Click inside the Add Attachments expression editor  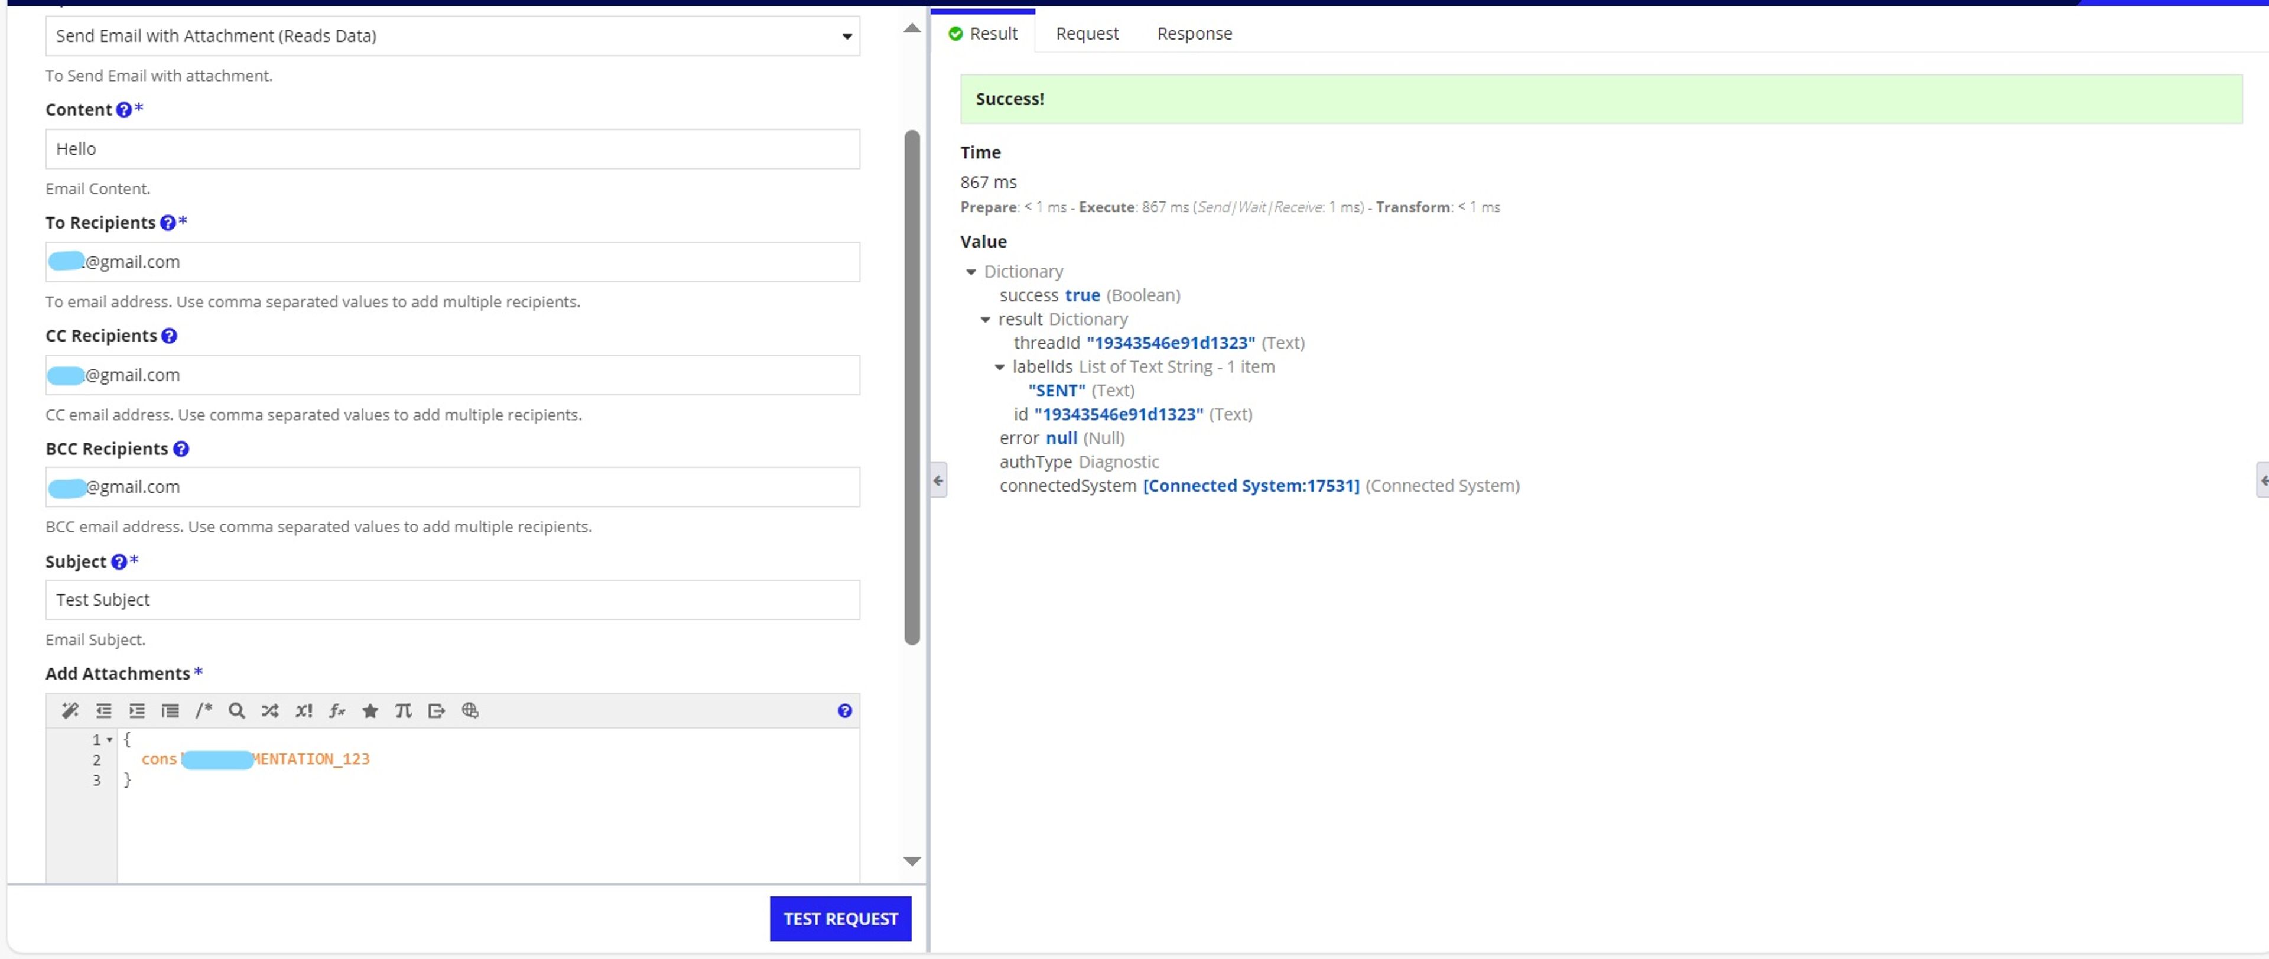click(x=488, y=805)
